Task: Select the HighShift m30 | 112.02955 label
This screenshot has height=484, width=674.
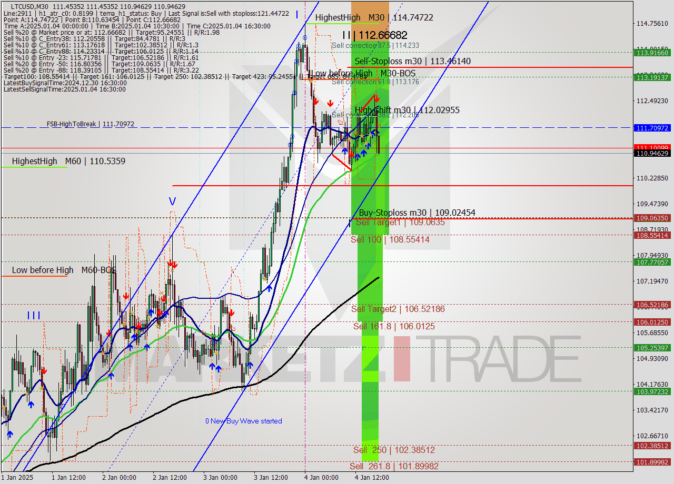Action: (407, 110)
